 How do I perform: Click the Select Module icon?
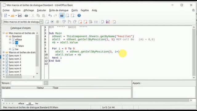[x=73, y=16]
